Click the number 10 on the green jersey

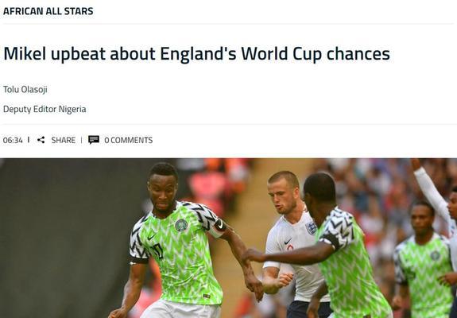coord(157,251)
